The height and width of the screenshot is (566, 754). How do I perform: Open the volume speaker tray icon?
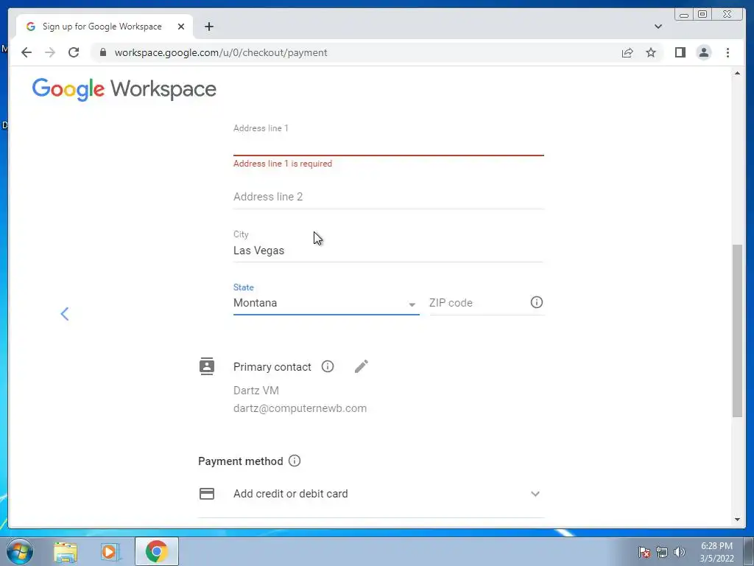point(680,552)
